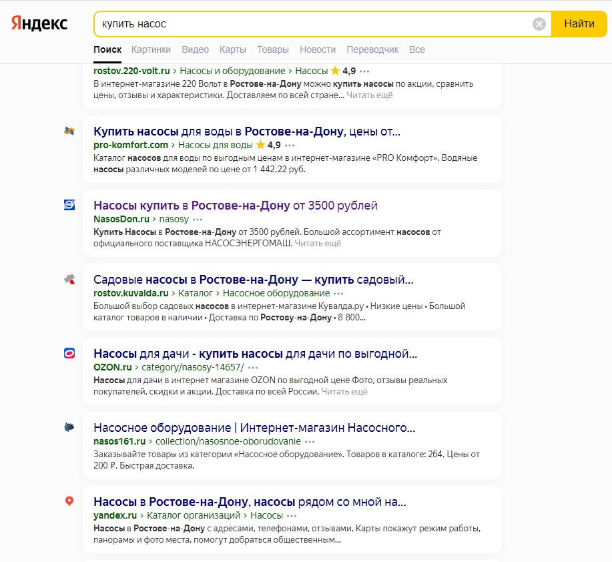Clear the search query with the X icon

pyautogui.click(x=539, y=24)
